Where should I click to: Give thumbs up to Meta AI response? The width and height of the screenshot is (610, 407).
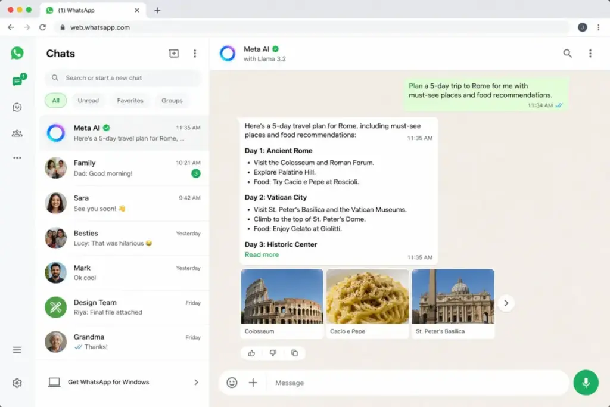252,353
